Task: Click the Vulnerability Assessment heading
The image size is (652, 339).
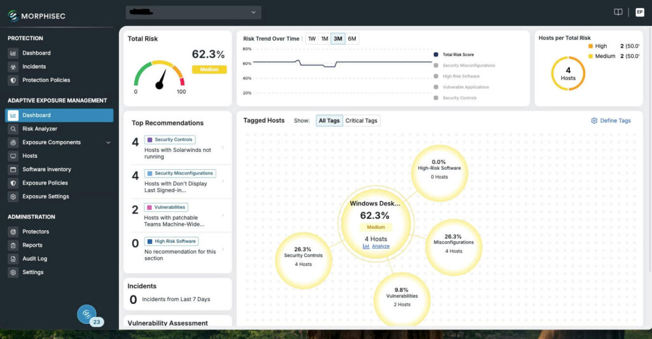Action: point(167,323)
